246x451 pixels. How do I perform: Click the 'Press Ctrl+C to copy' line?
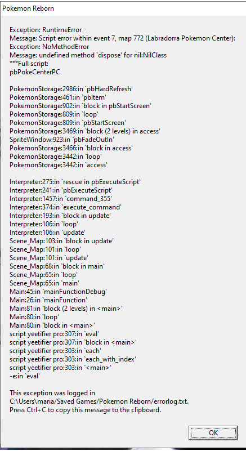85,410
